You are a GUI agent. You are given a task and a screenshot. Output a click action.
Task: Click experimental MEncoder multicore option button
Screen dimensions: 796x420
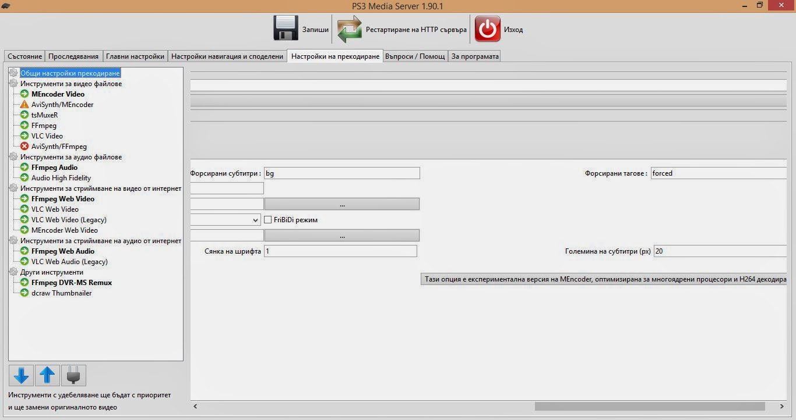[x=604, y=279]
